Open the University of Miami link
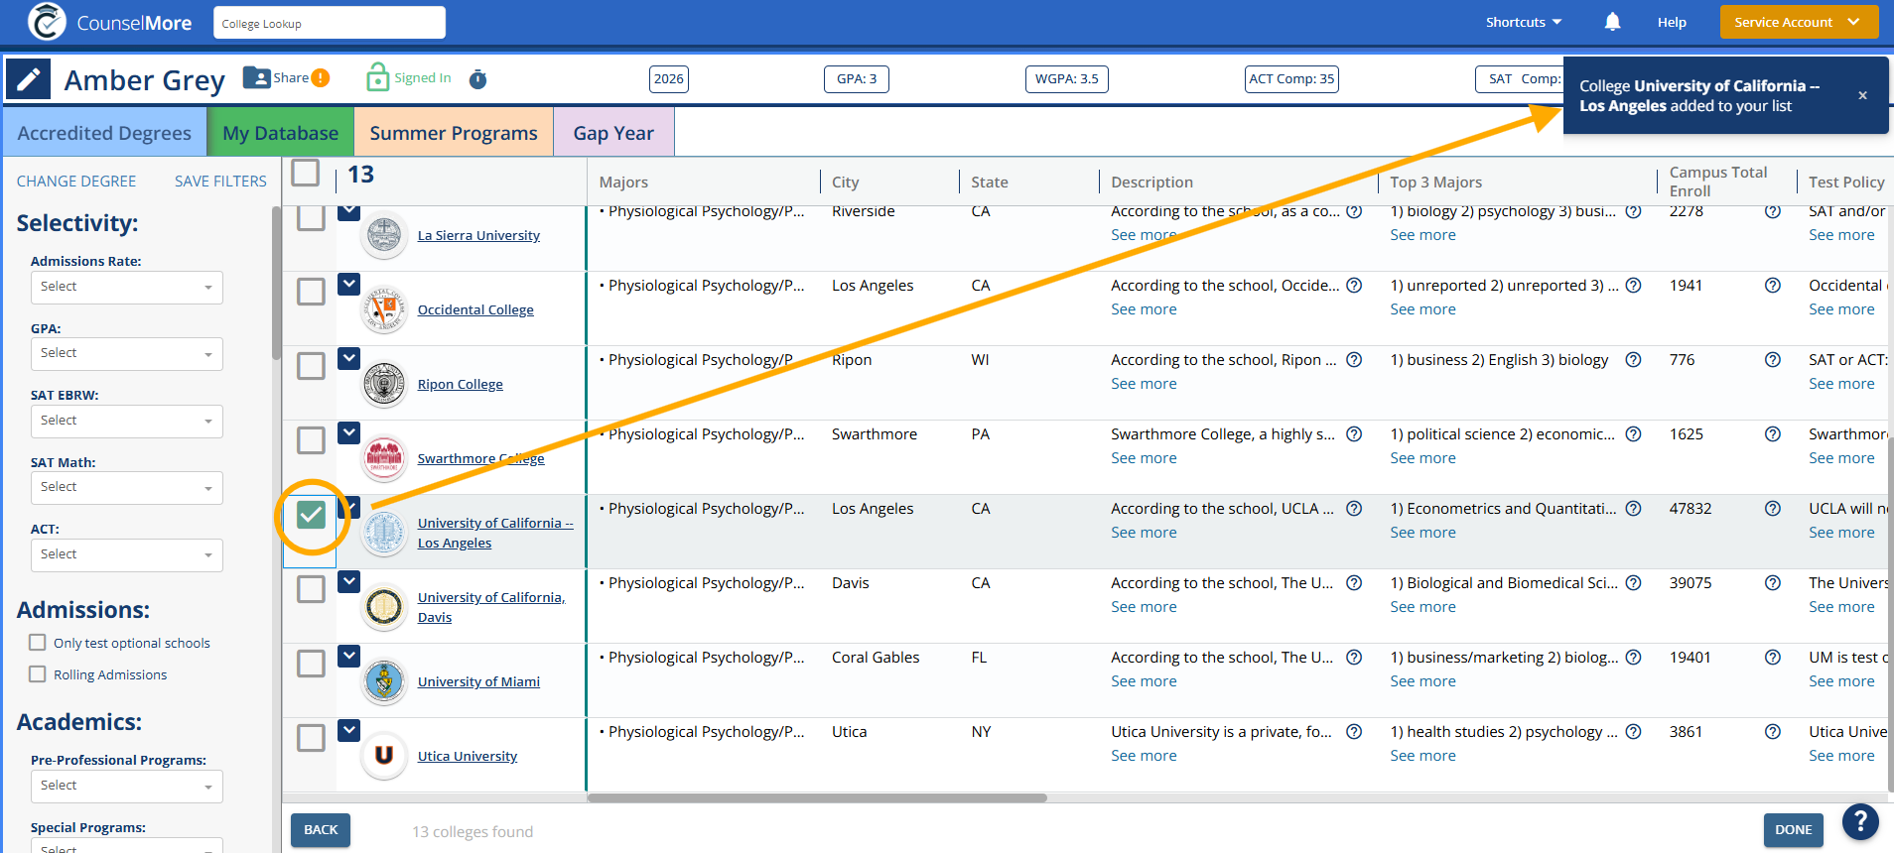 (478, 681)
